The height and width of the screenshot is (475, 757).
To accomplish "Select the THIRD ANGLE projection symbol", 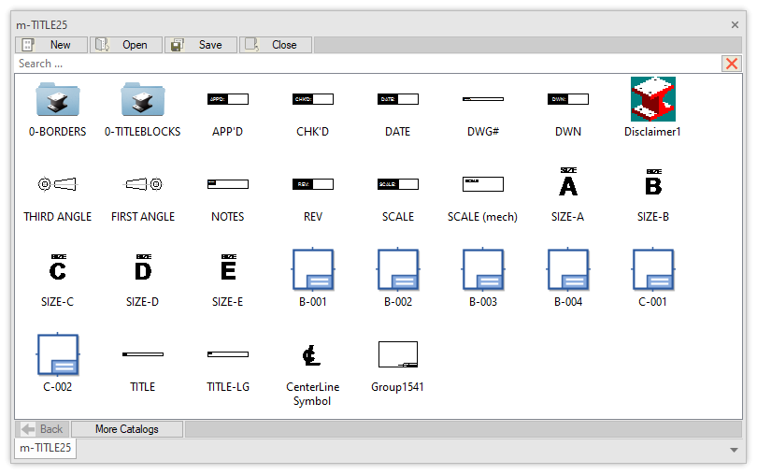I will (x=57, y=184).
